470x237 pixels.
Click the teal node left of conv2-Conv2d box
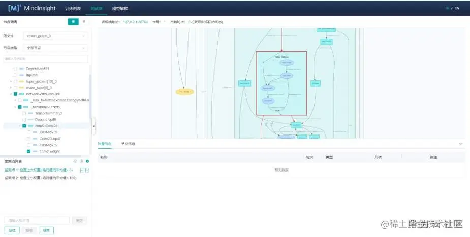point(244,83)
